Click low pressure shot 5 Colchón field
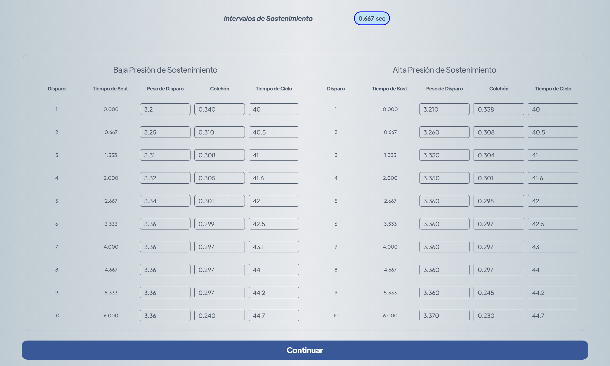Screen dimensions: 610x366 219,201
